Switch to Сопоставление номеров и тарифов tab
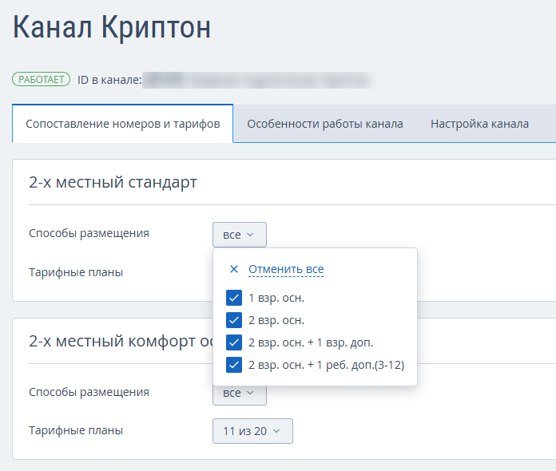556x471 pixels. pyautogui.click(x=123, y=124)
